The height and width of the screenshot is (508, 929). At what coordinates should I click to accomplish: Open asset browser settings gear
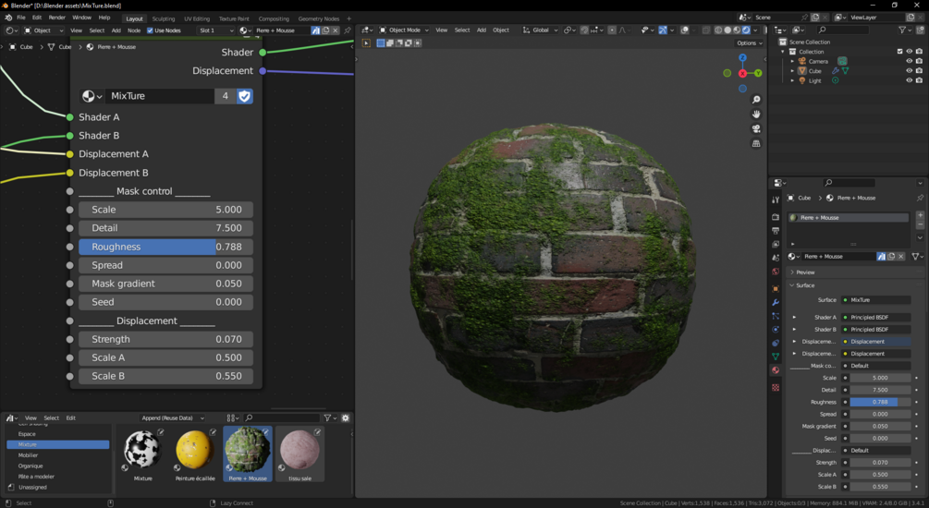346,417
